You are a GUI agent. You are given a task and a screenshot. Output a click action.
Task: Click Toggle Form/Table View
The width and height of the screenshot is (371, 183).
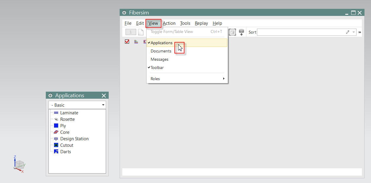point(171,32)
